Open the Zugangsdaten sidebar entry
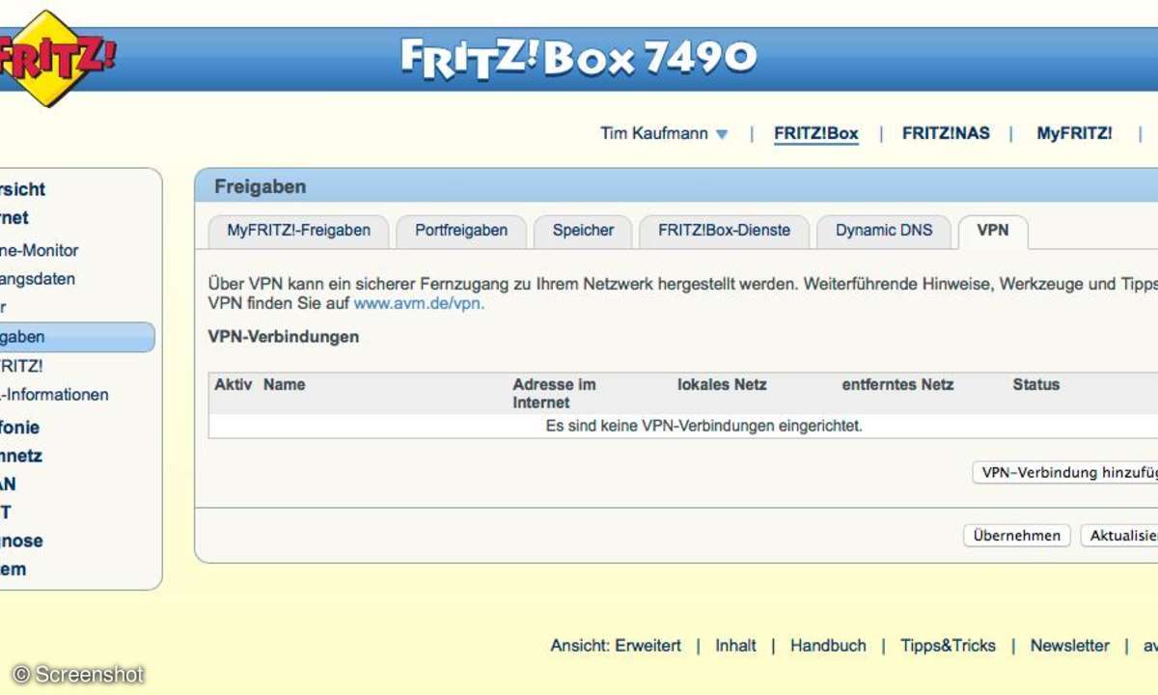The width and height of the screenshot is (1158, 695). click(38, 279)
